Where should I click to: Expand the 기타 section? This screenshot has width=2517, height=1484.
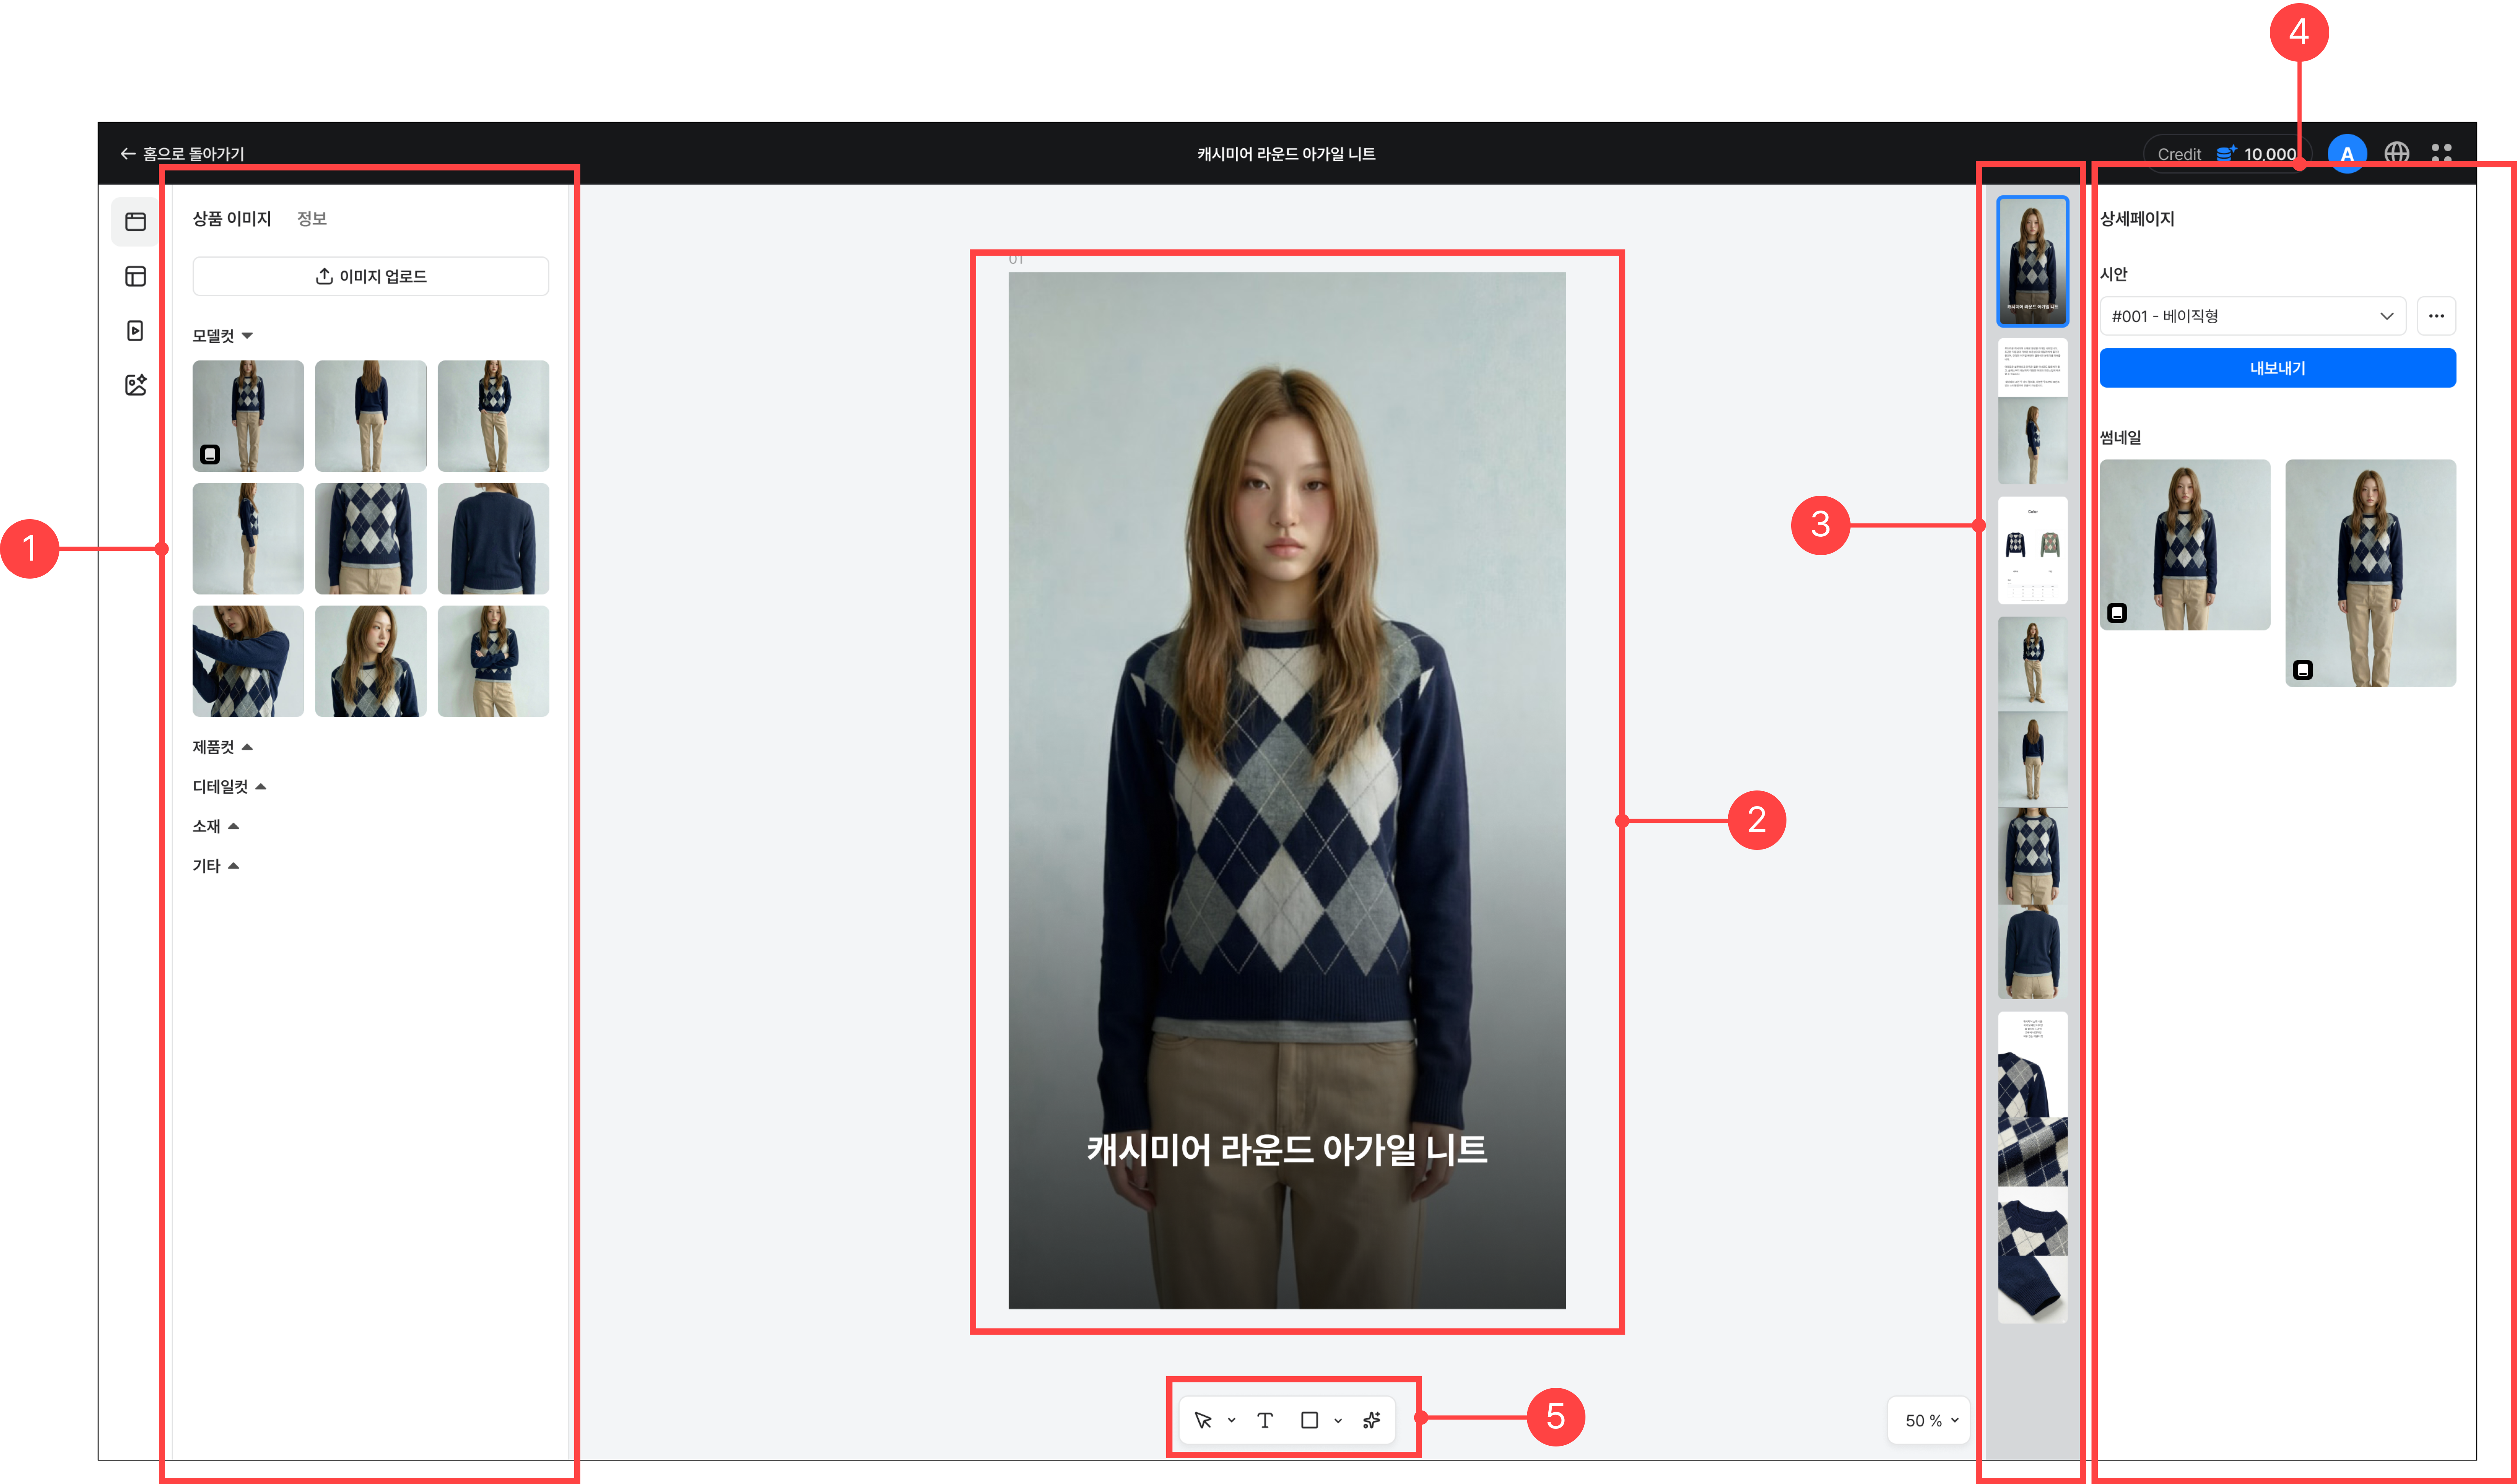click(216, 866)
